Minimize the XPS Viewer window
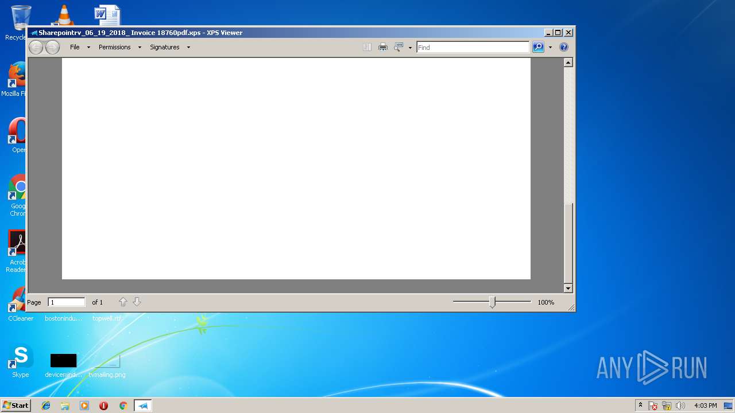The height and width of the screenshot is (413, 735). point(548,33)
